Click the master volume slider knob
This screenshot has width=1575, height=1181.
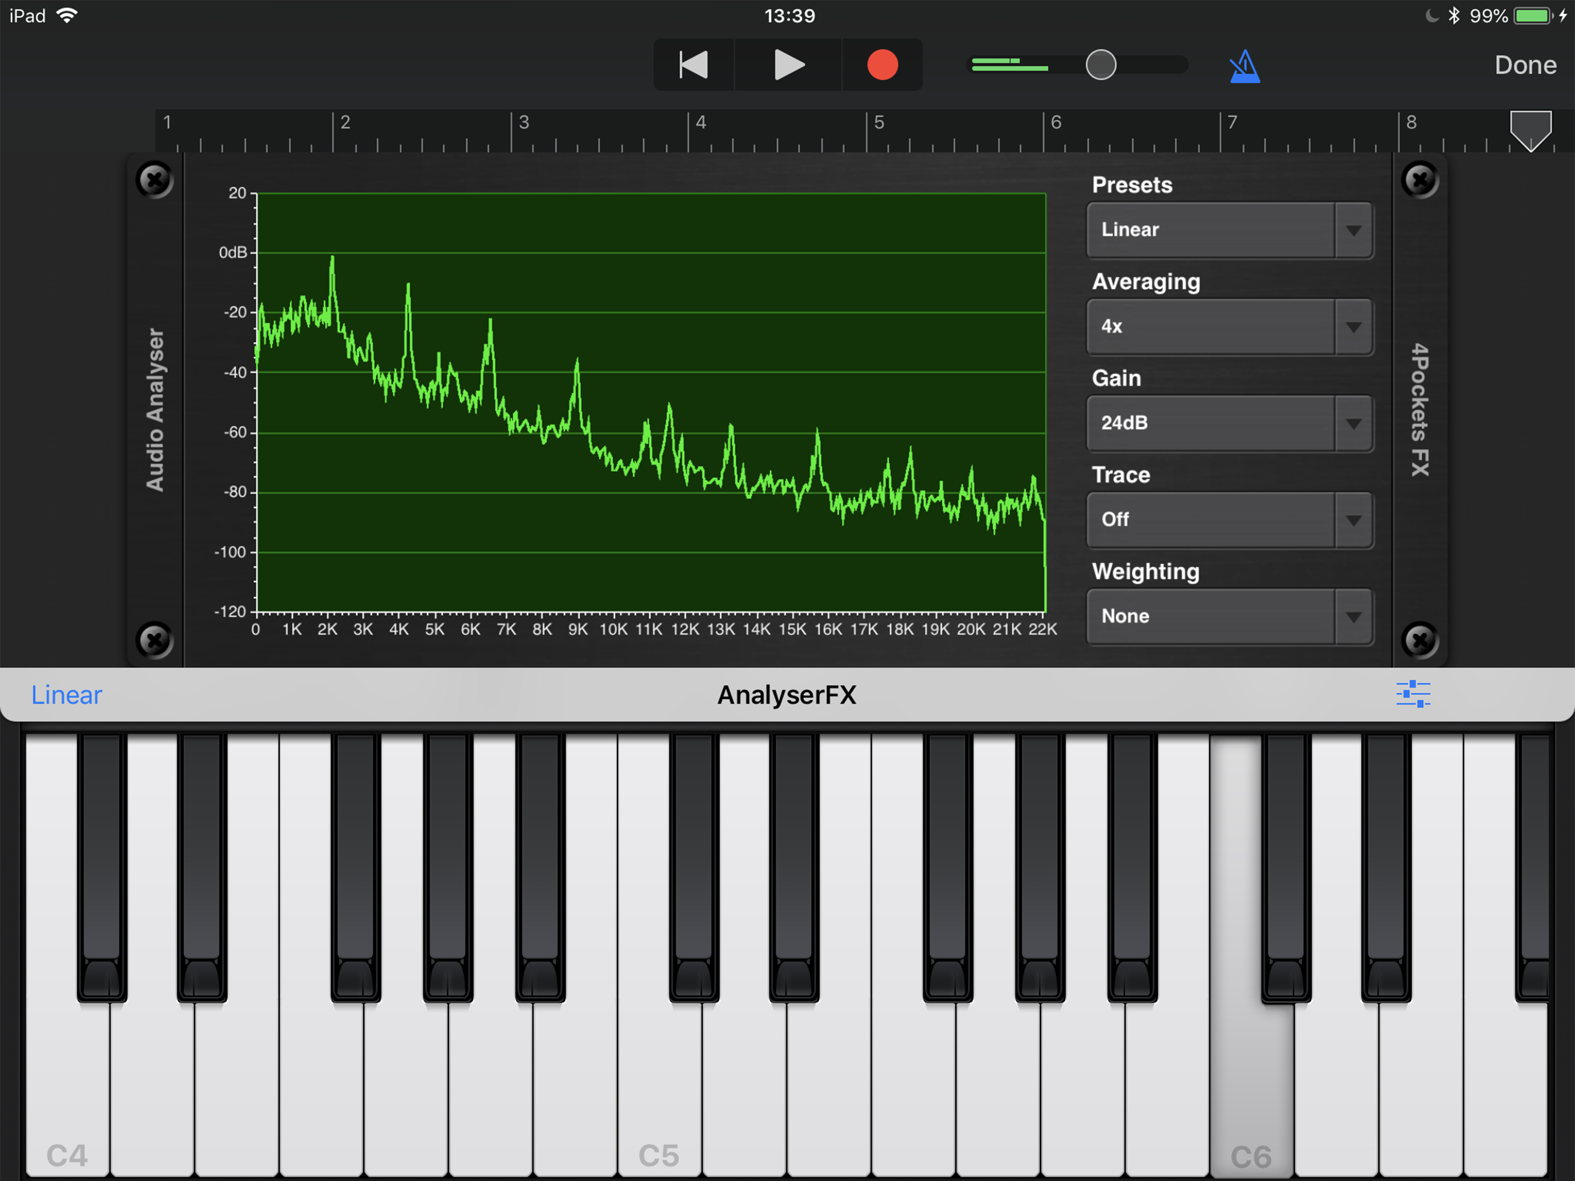[1100, 65]
